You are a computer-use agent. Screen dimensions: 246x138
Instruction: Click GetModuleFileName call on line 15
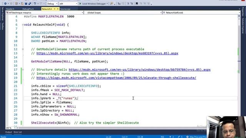pyautogui.click(x=70, y=61)
